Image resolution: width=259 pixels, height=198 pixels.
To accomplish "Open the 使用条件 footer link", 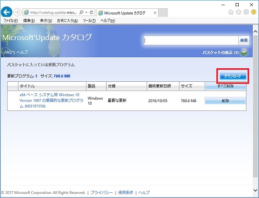I will coord(126,192).
